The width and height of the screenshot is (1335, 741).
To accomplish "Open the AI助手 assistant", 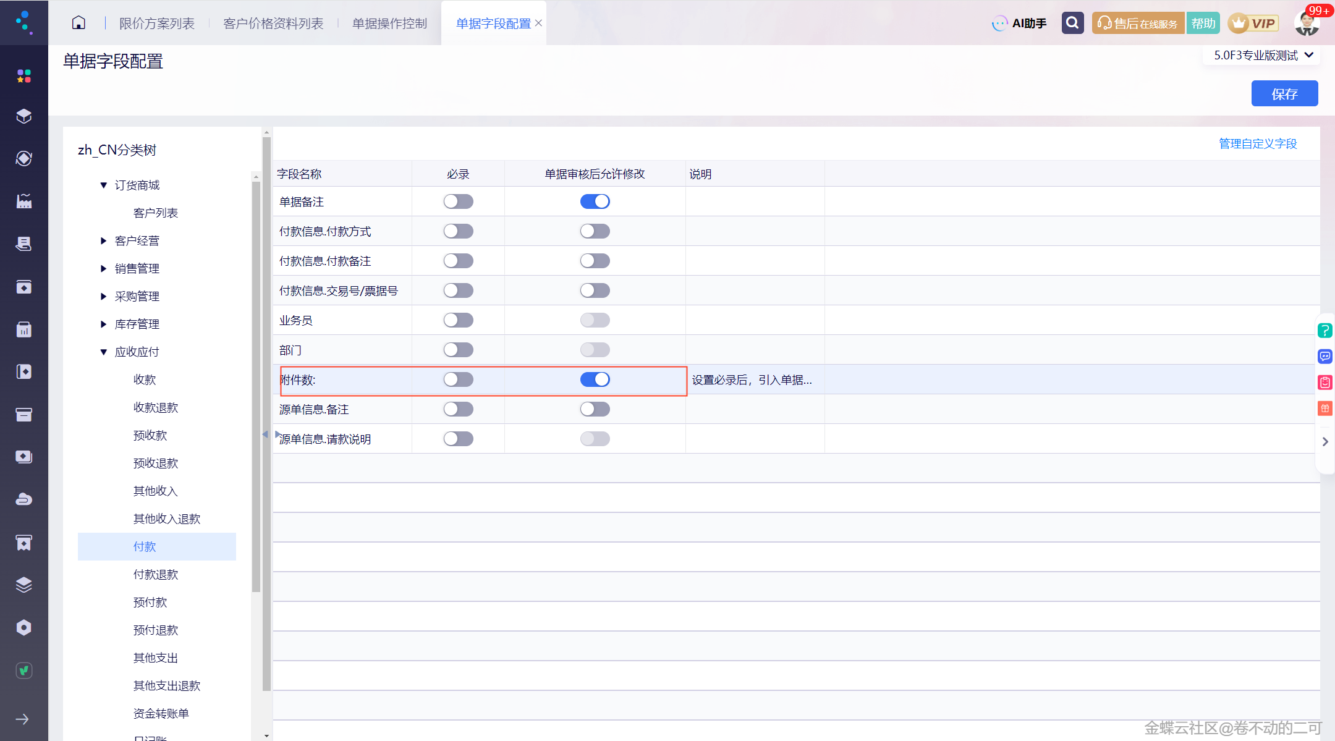I will (1019, 23).
